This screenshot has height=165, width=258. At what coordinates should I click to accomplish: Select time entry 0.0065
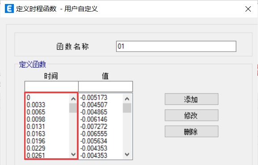(x=36, y=112)
